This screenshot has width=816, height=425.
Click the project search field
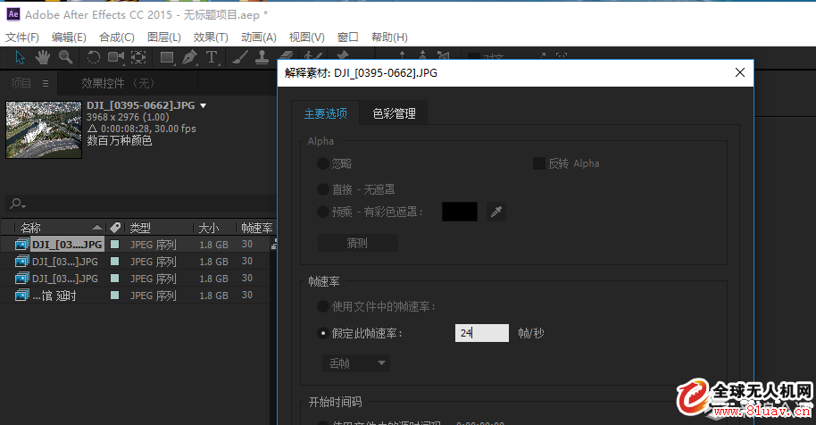coord(140,204)
